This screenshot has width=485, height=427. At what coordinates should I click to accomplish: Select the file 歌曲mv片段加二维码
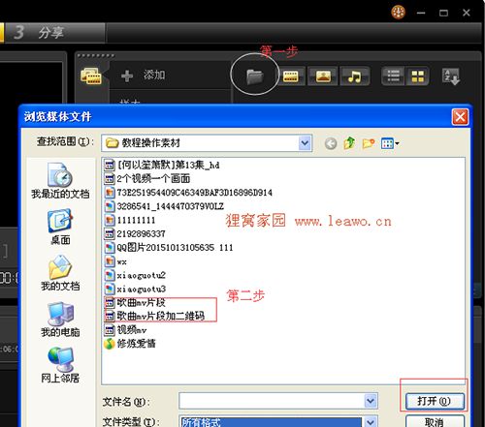[154, 316]
